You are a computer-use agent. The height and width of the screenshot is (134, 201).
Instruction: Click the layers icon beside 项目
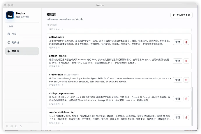9,34
